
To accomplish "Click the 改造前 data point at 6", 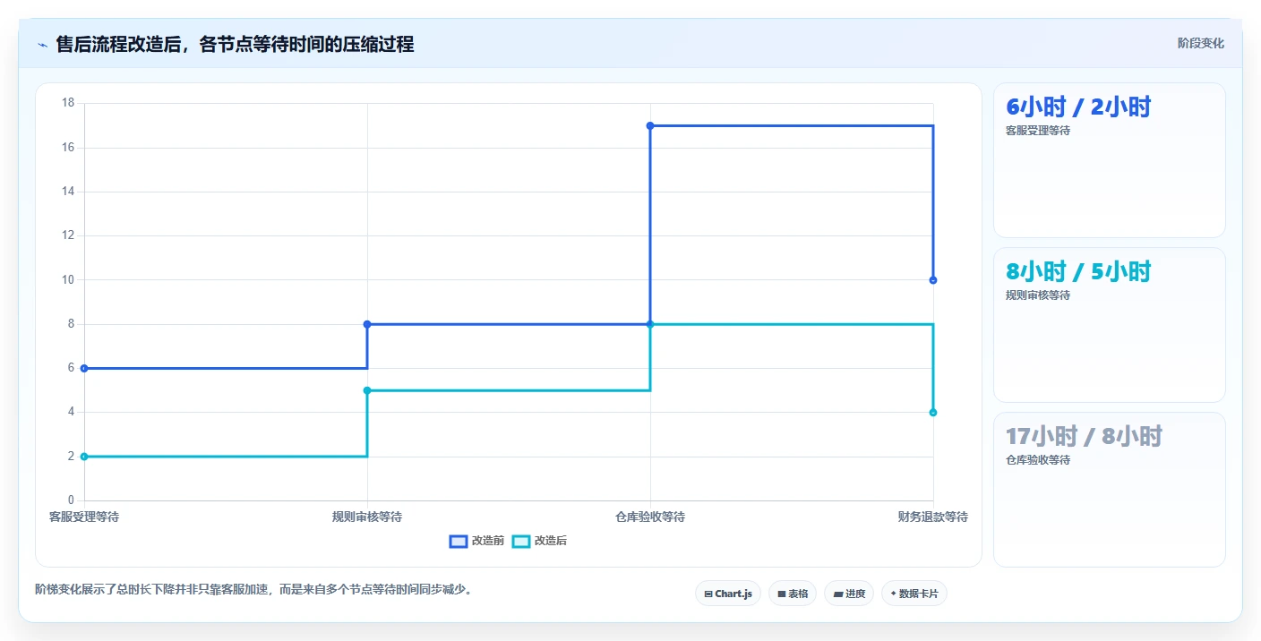I will coord(84,368).
